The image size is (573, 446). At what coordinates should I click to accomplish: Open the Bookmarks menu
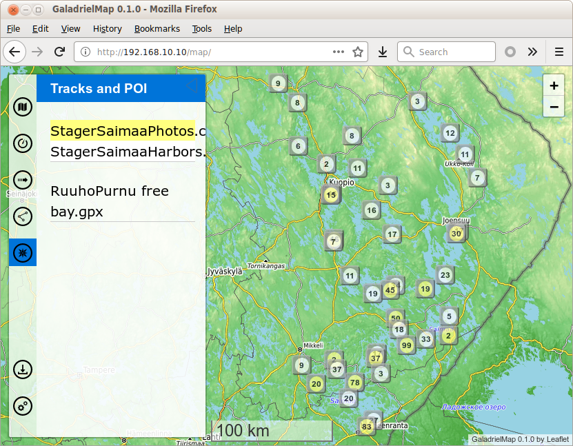(x=157, y=28)
